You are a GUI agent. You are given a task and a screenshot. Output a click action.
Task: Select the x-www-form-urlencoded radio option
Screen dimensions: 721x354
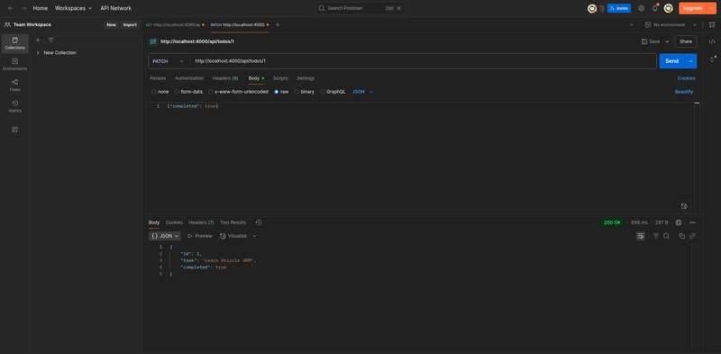click(x=211, y=92)
